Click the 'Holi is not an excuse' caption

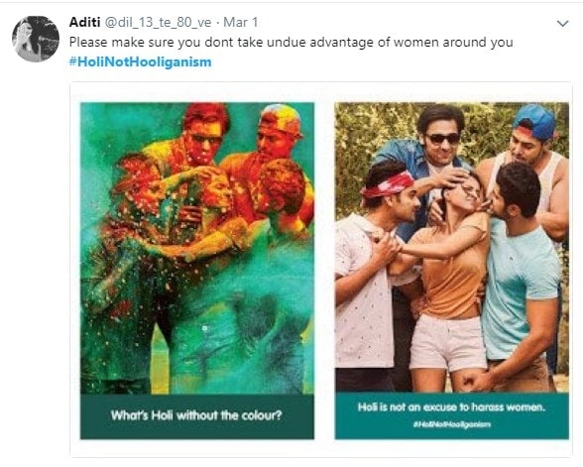pyautogui.click(x=452, y=408)
